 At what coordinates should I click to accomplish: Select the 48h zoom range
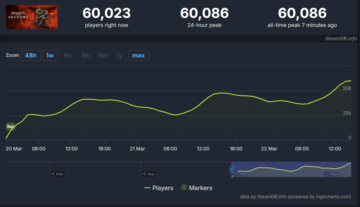coord(31,55)
